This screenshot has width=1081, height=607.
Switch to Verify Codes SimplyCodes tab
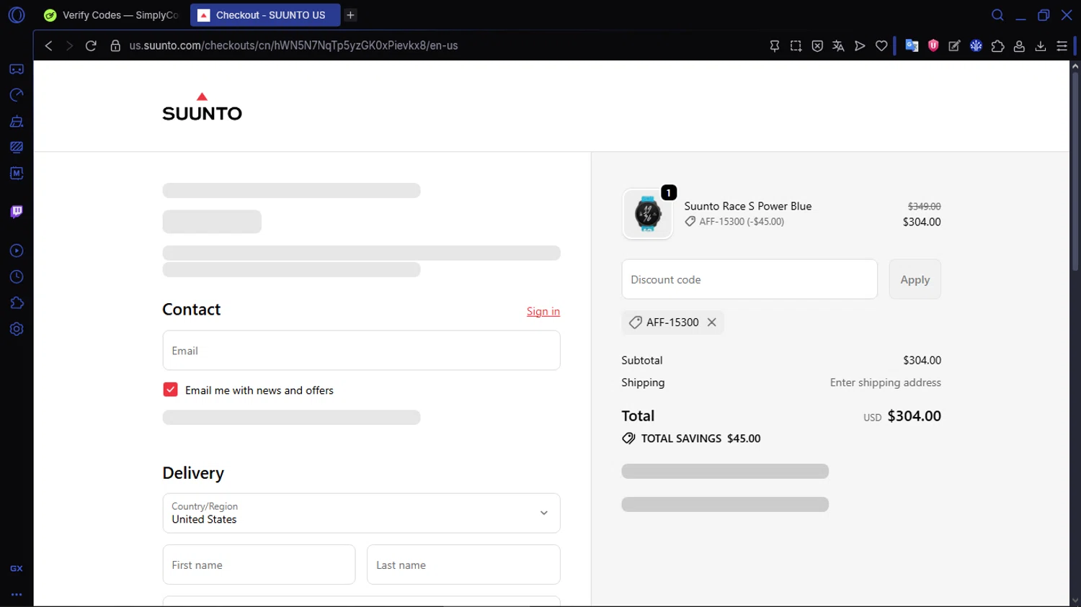coord(112,15)
